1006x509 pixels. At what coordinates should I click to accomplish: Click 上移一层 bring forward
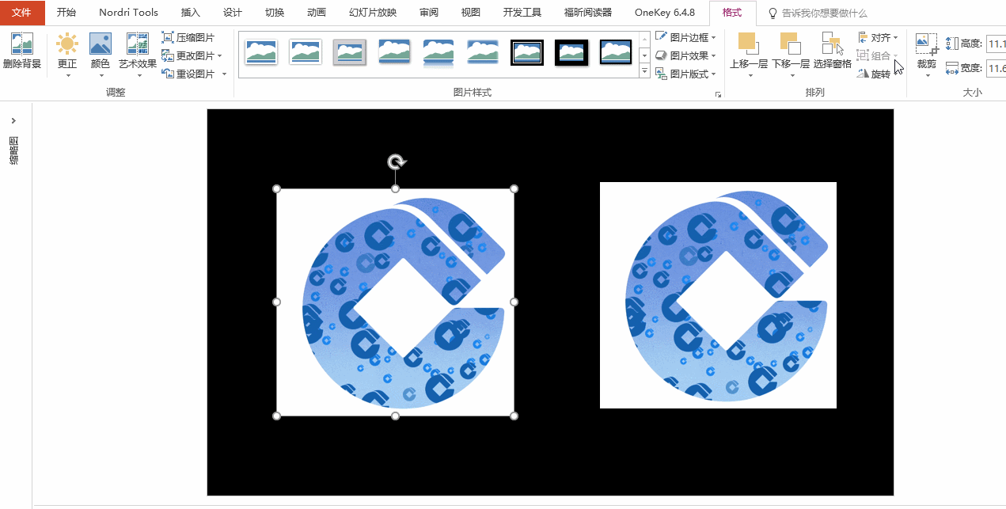pyautogui.click(x=748, y=54)
